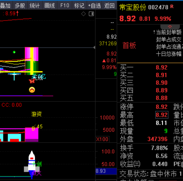183x181 pixels.
Task: Click yellow volume figure 371269
Action: (108, 44)
